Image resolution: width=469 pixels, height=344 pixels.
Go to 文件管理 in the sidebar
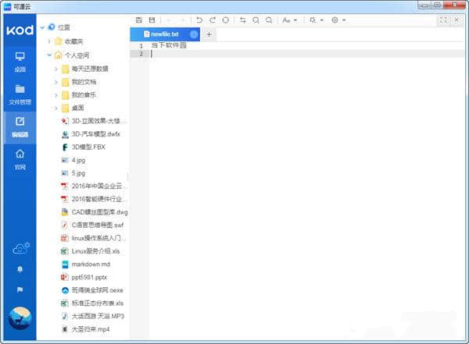(x=20, y=94)
